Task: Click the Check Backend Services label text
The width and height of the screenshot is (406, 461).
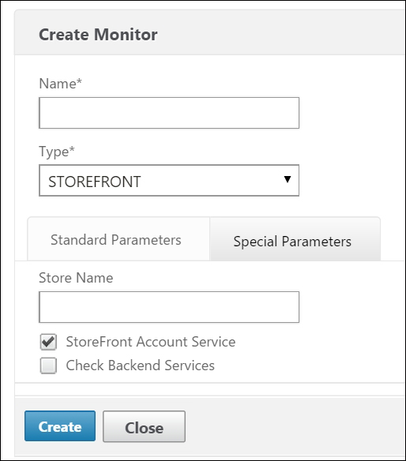Action: (141, 365)
